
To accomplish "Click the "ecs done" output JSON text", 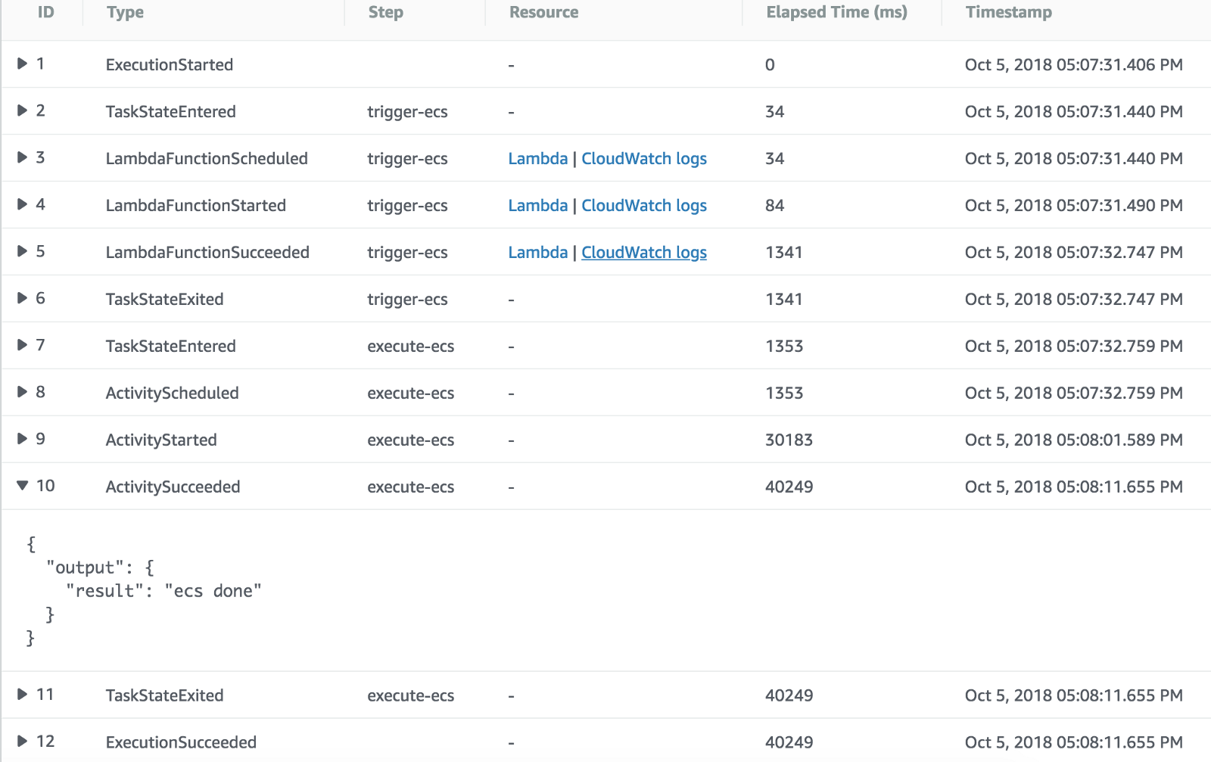I will 213,591.
